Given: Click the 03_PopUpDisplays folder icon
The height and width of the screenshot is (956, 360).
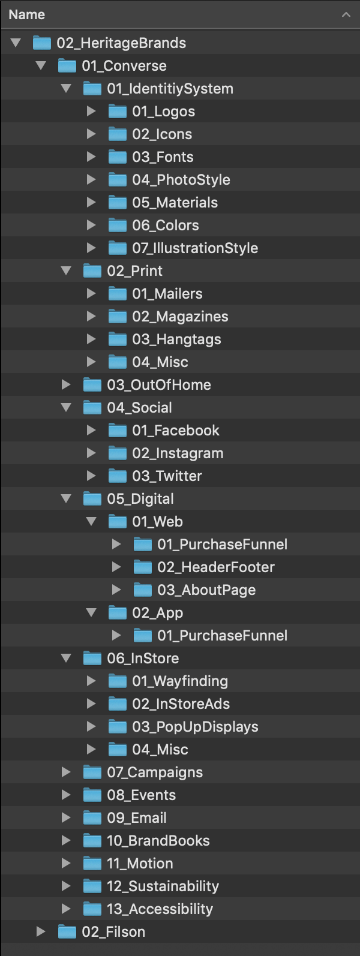Looking at the screenshot, I should (118, 726).
